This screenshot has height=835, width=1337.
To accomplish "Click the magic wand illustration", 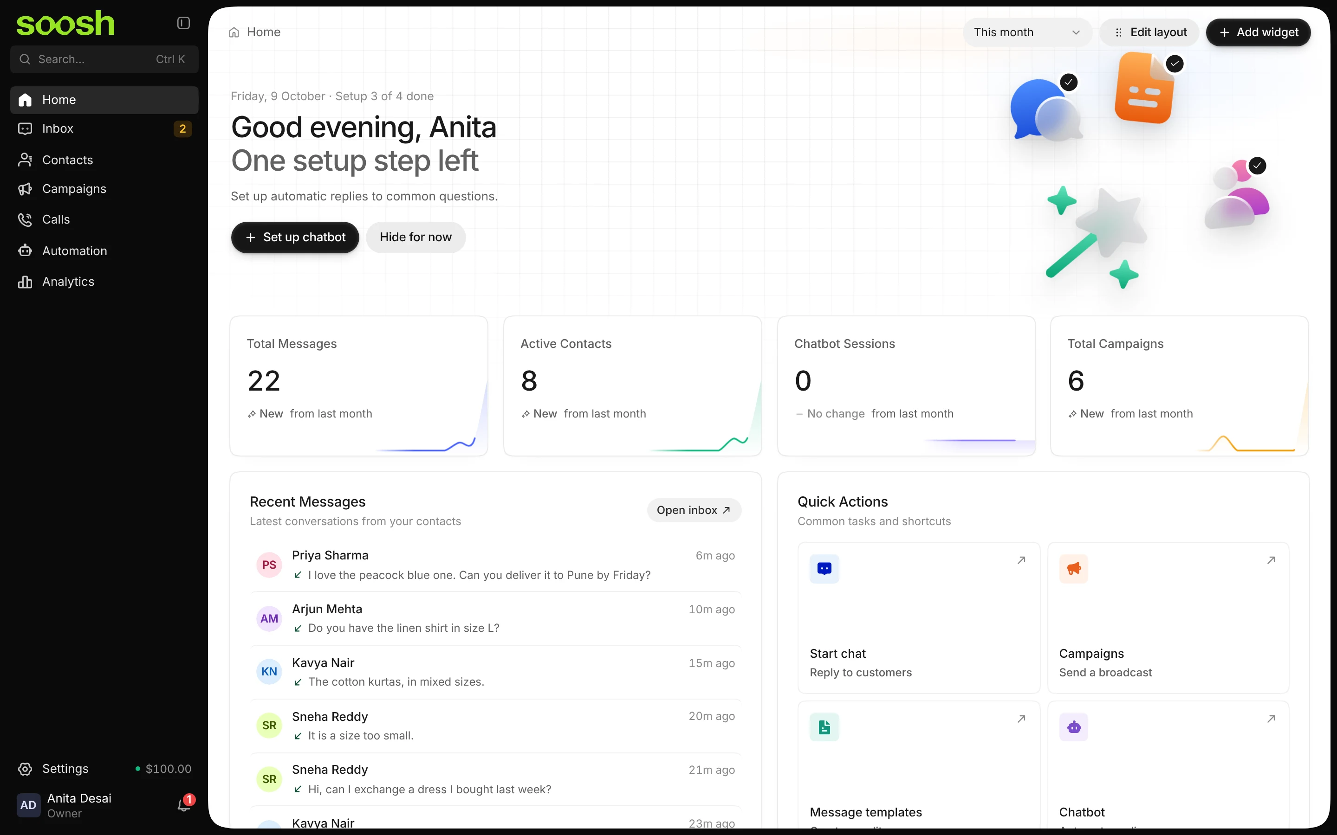I will [x=1096, y=238].
